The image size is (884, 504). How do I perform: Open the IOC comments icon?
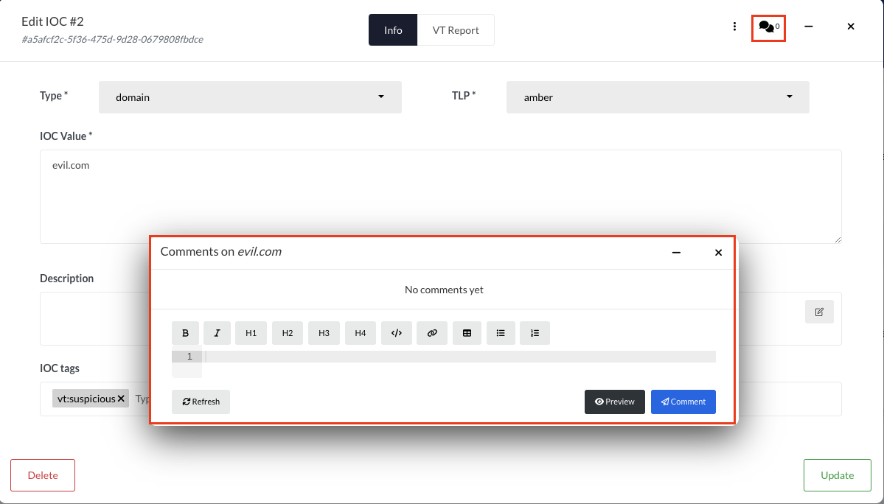tap(768, 27)
